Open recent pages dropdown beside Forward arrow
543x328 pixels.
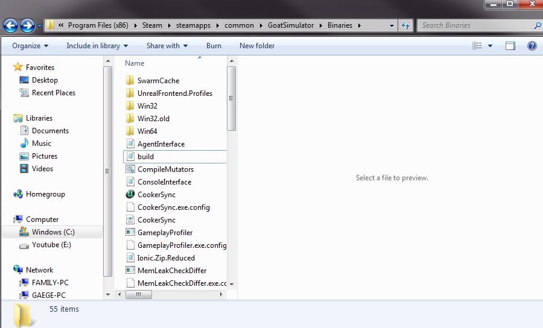pos(39,25)
